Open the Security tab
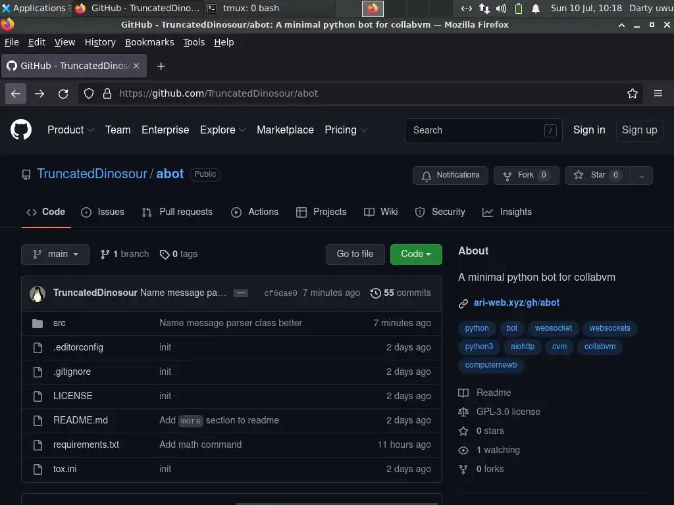Screen dimensions: 674x505 coord(440,212)
